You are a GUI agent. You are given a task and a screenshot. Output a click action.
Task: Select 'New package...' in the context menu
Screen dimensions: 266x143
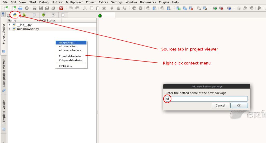point(67,43)
